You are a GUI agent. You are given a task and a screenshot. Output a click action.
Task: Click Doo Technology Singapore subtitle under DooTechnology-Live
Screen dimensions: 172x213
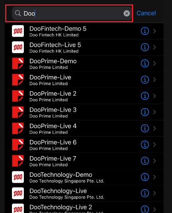[67, 197]
